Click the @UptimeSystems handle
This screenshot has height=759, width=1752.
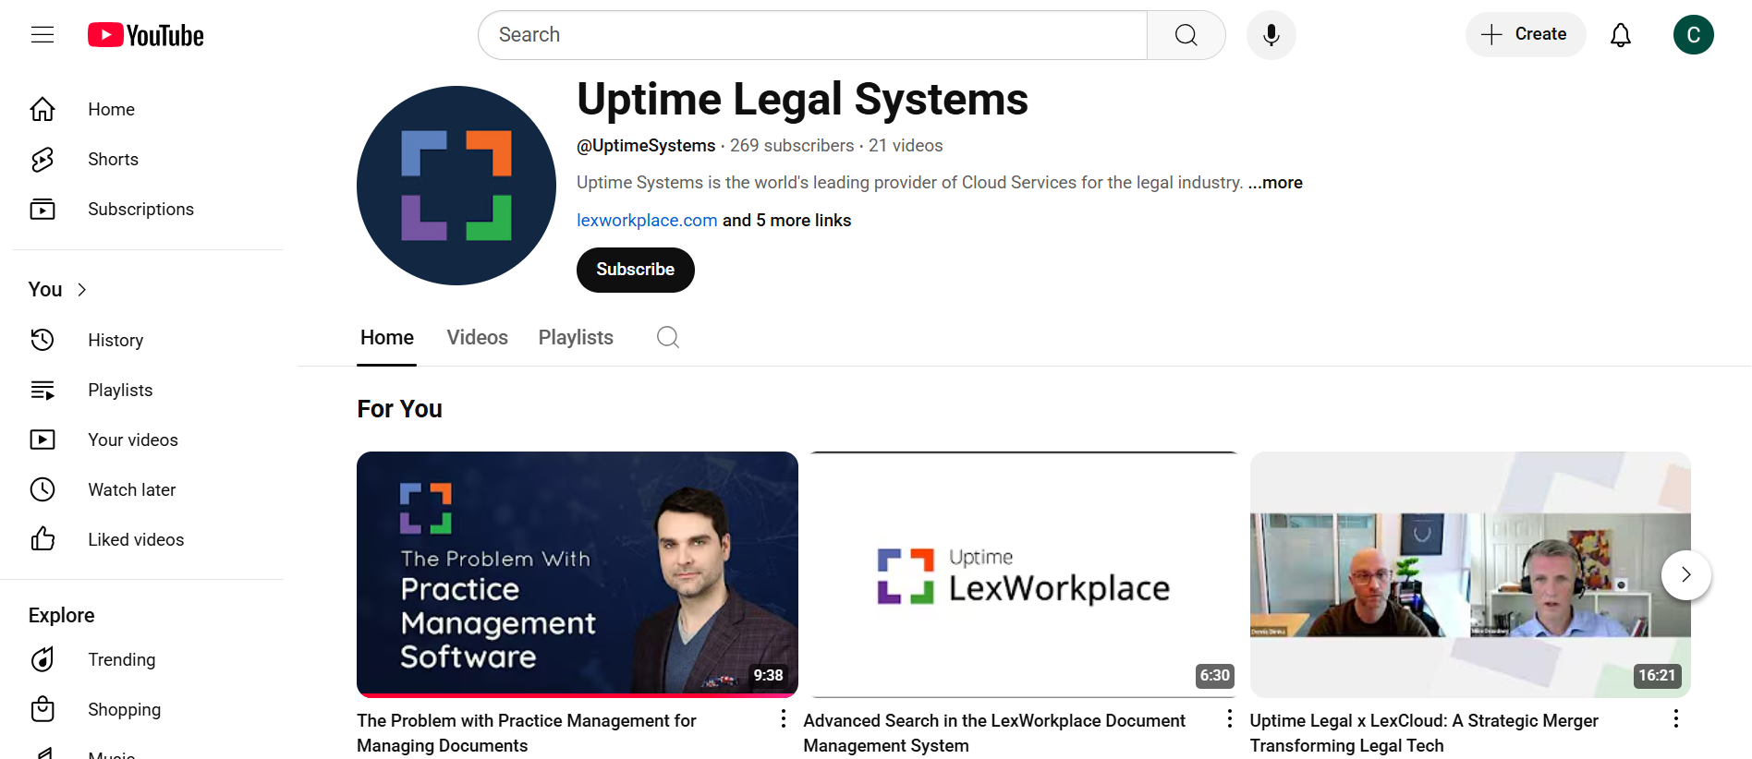click(646, 146)
